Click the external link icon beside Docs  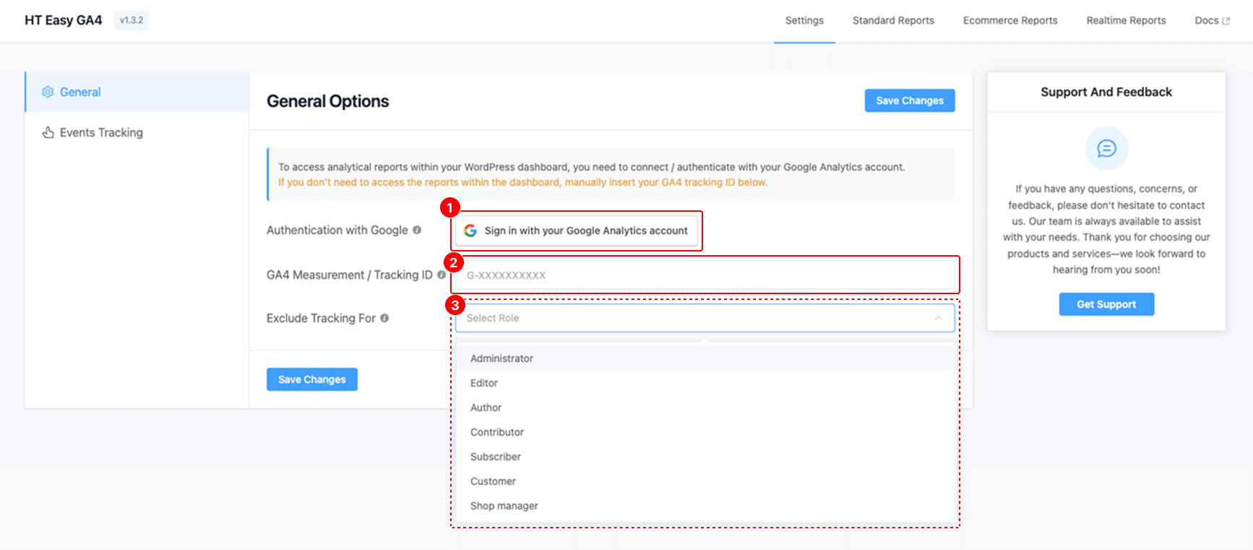point(1226,21)
